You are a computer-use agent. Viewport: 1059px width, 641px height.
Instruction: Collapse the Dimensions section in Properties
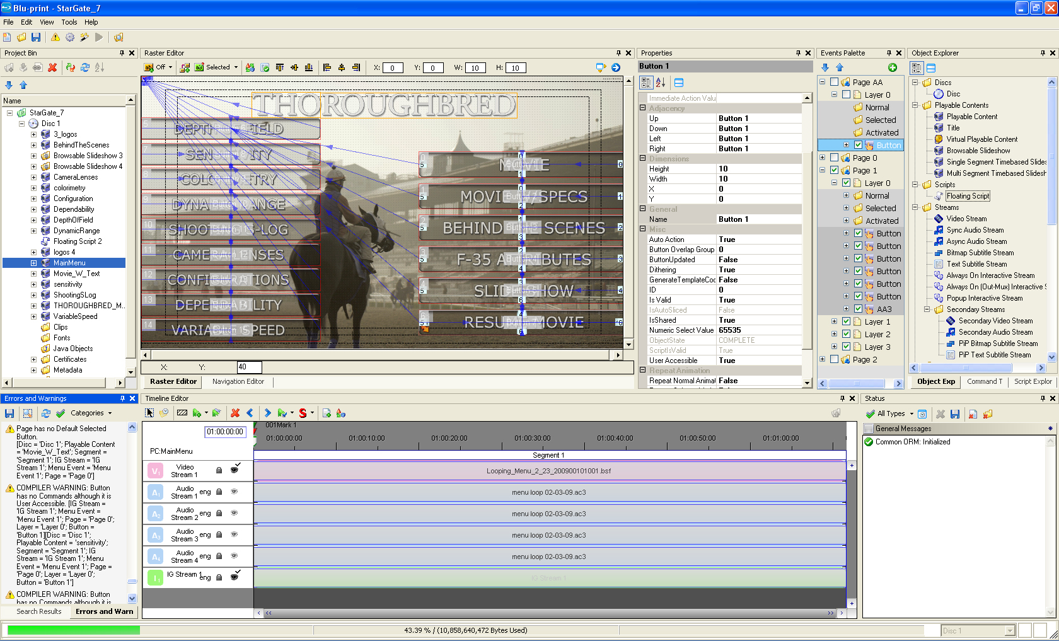click(643, 158)
